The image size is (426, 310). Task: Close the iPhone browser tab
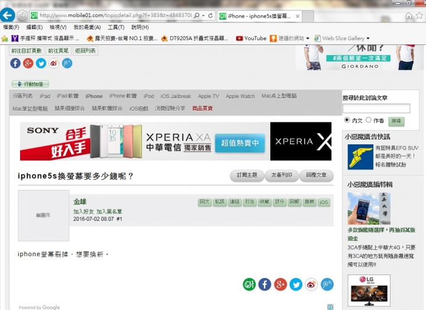(x=298, y=17)
